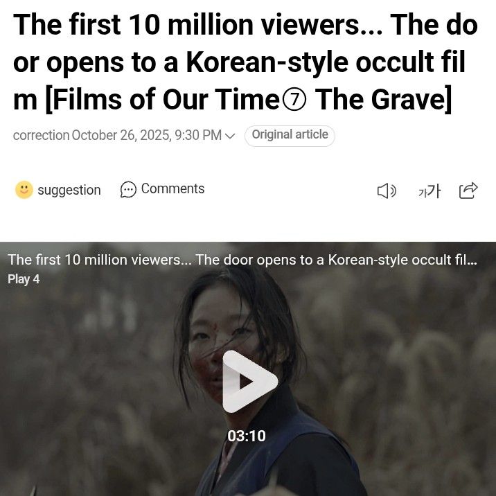
Task: Click 'The Grave]' at the headline's end
Action: coord(383,99)
